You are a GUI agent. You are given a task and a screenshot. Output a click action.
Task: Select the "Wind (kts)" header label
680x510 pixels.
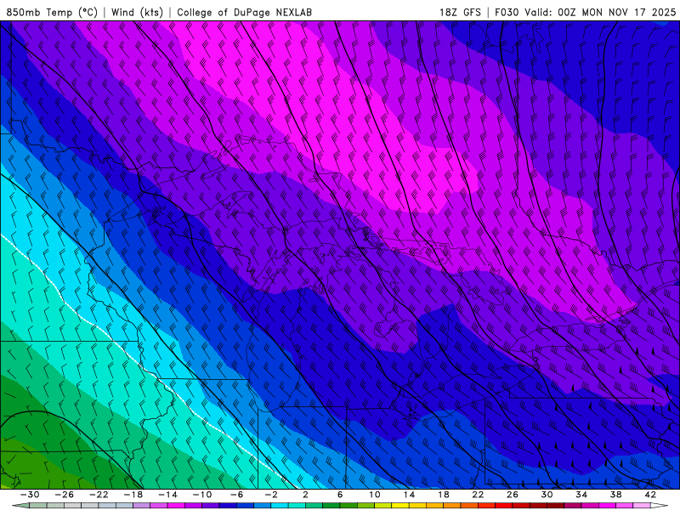(137, 13)
